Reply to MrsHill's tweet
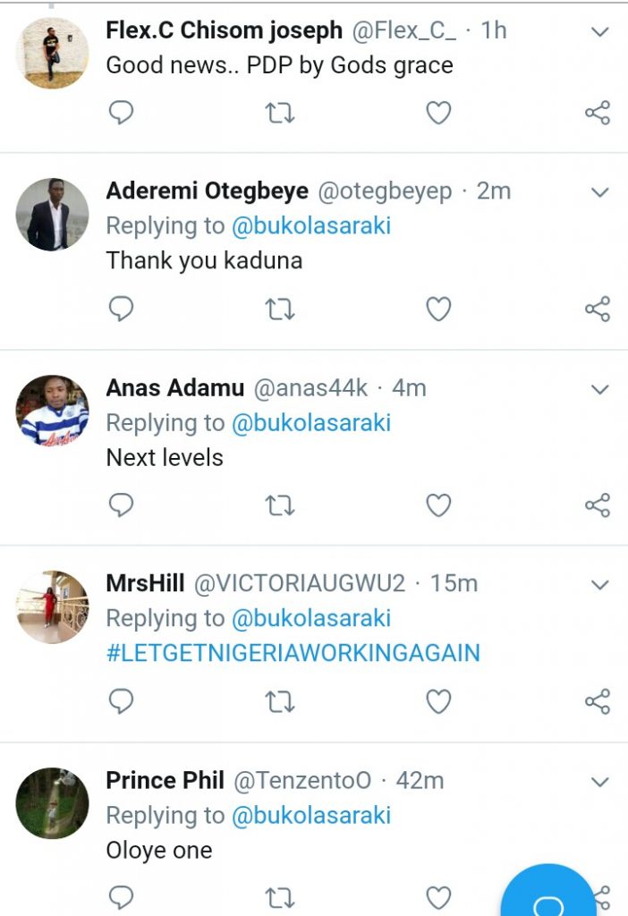 point(121,701)
